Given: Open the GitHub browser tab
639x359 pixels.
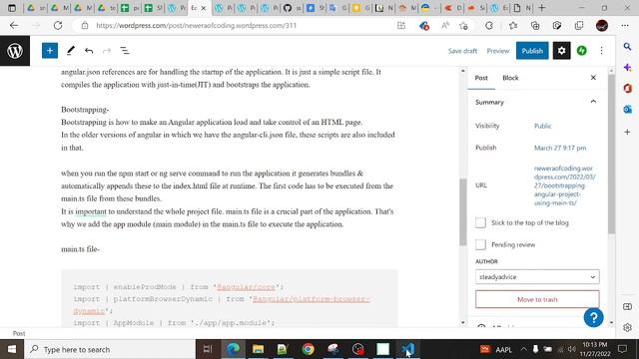Looking at the screenshot, I should 293,8.
